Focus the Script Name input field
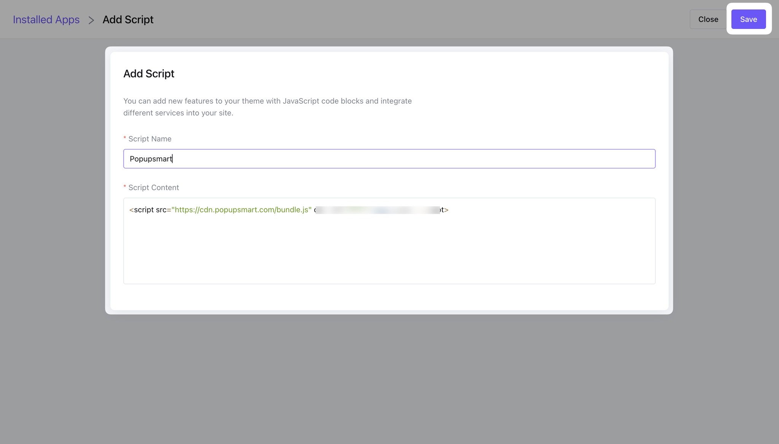The width and height of the screenshot is (779, 444). [389, 159]
